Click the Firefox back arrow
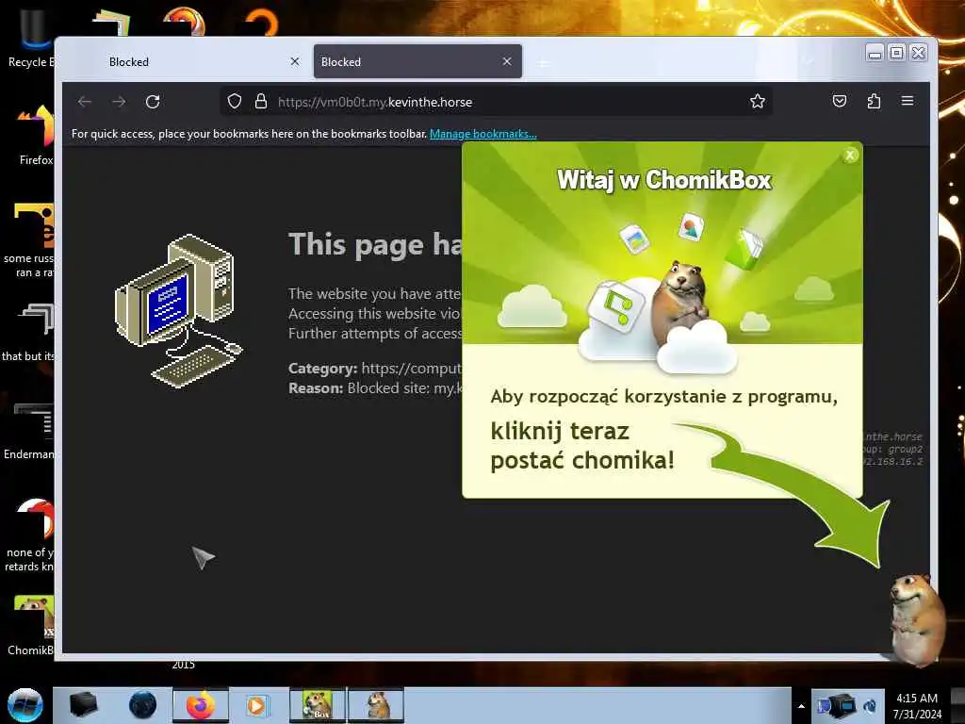This screenshot has width=965, height=724. click(x=85, y=102)
